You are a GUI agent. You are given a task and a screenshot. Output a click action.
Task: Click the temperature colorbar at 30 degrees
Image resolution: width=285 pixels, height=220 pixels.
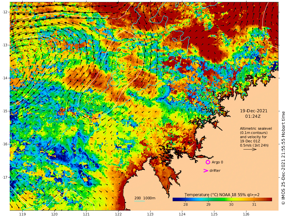tap(231, 199)
